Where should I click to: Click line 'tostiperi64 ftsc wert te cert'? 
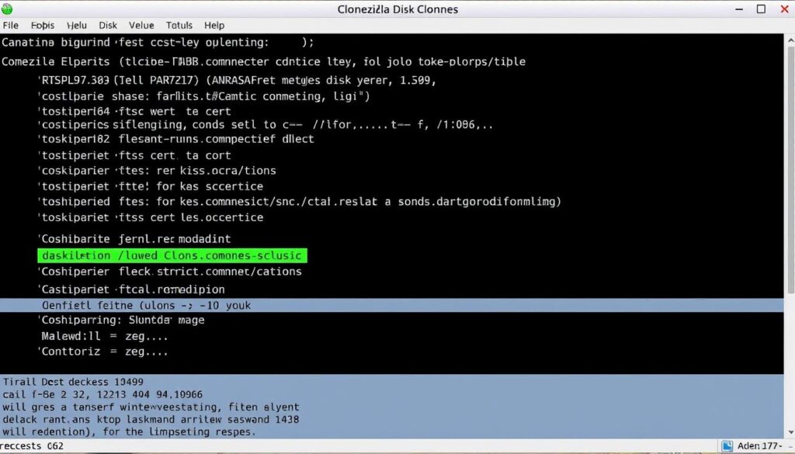134,112
